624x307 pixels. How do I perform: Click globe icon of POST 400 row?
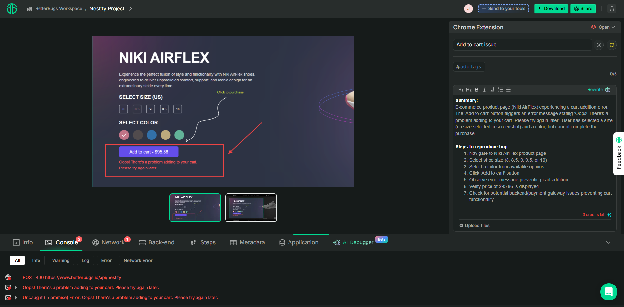point(8,277)
